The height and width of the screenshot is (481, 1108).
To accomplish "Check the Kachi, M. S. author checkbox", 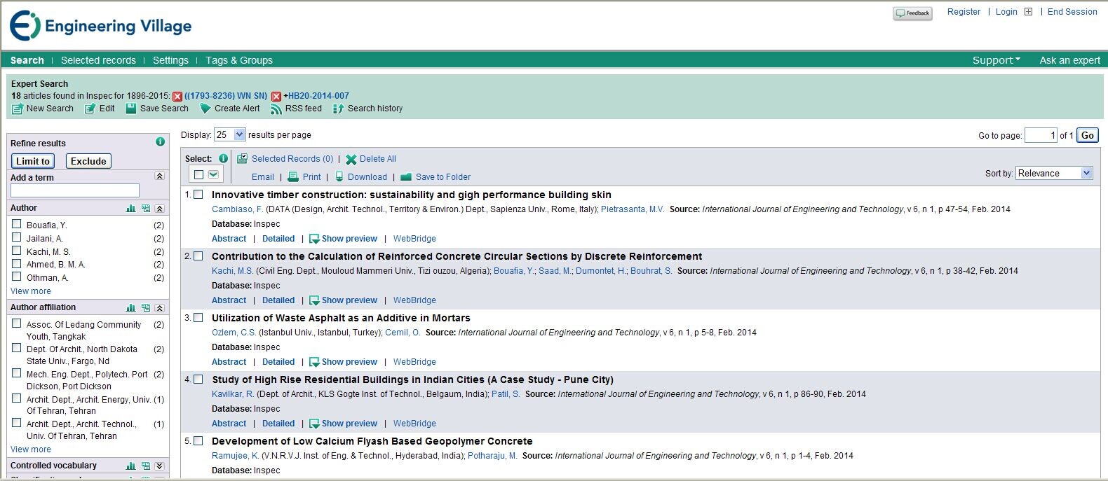I will (x=17, y=251).
